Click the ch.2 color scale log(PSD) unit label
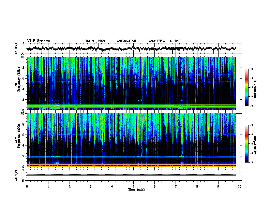This screenshot has width=270, height=209. click(255, 145)
